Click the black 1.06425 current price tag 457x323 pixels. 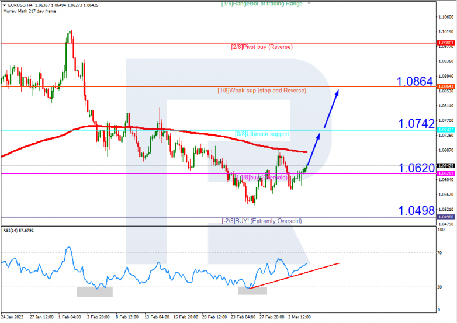point(445,166)
